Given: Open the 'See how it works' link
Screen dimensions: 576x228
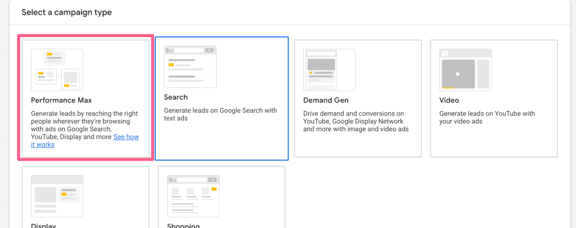Looking at the screenshot, I should (x=85, y=141).
